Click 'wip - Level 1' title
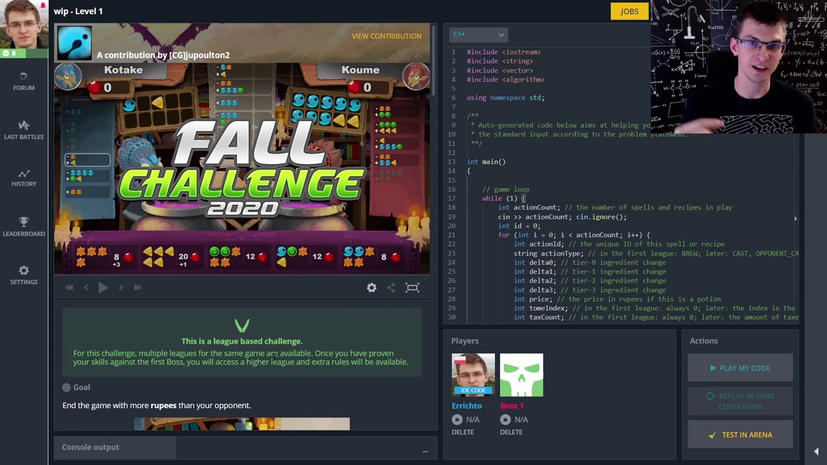 [x=78, y=11]
